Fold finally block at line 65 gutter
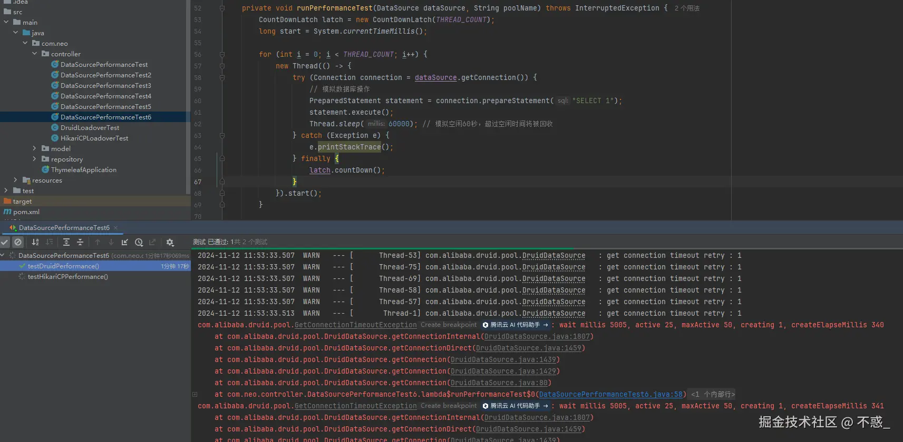 pyautogui.click(x=222, y=159)
